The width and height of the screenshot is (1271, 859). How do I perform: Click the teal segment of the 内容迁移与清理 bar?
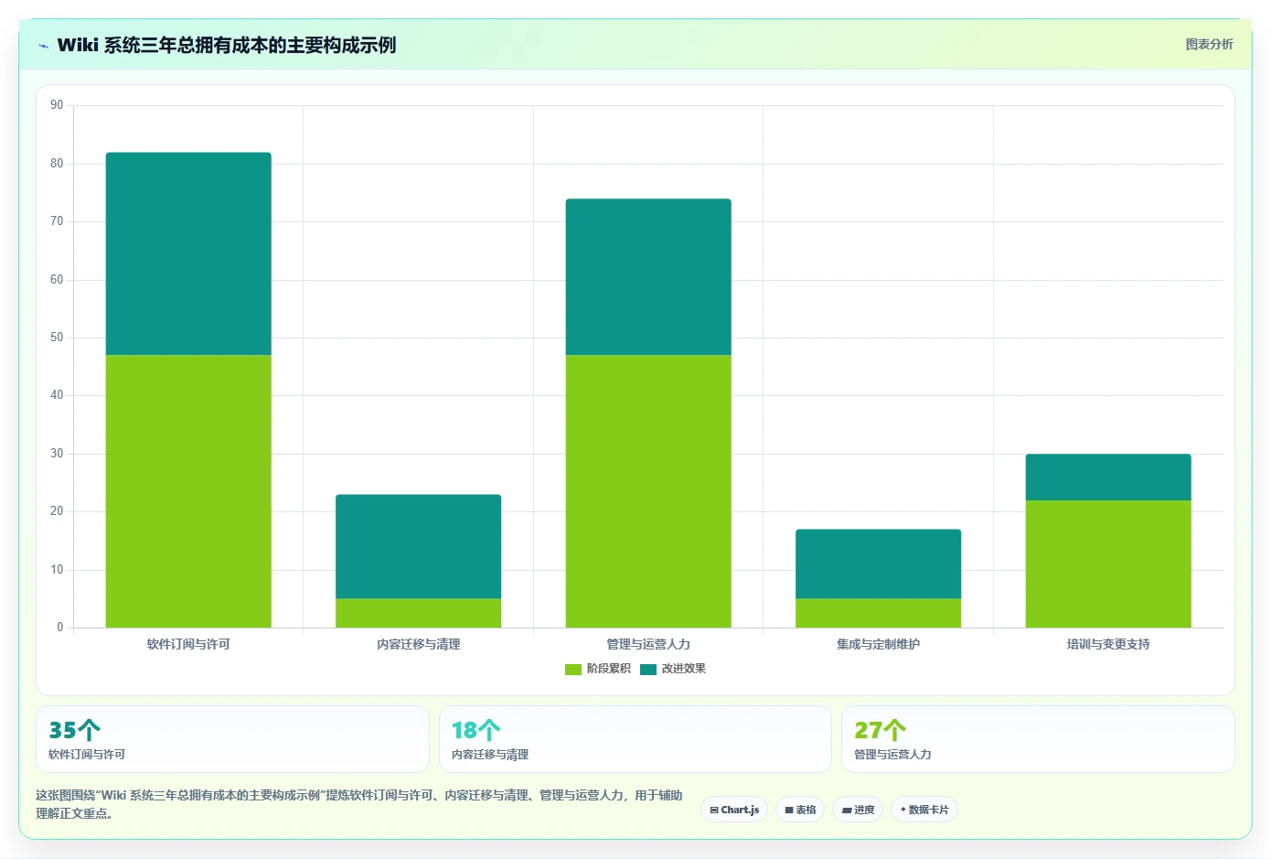(418, 546)
